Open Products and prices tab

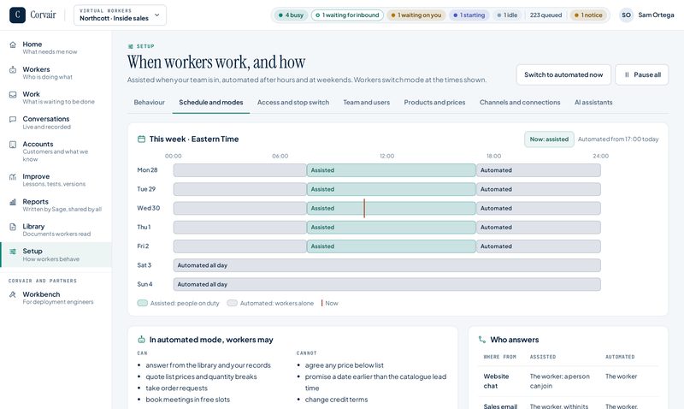click(x=434, y=102)
